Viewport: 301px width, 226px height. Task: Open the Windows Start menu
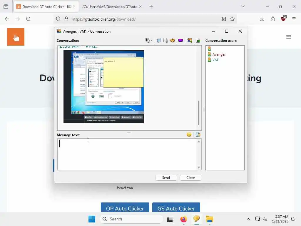point(92,219)
